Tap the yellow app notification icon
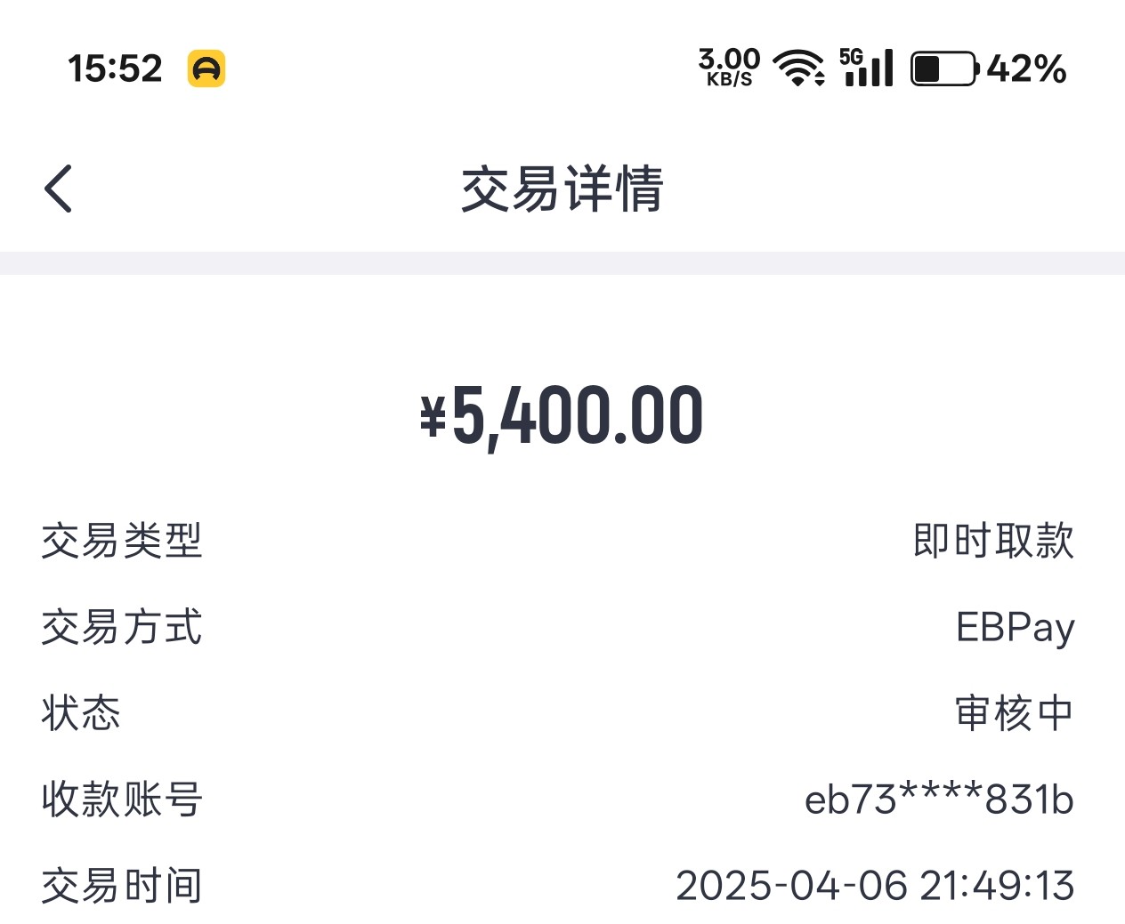This screenshot has height=924, width=1125. click(206, 68)
